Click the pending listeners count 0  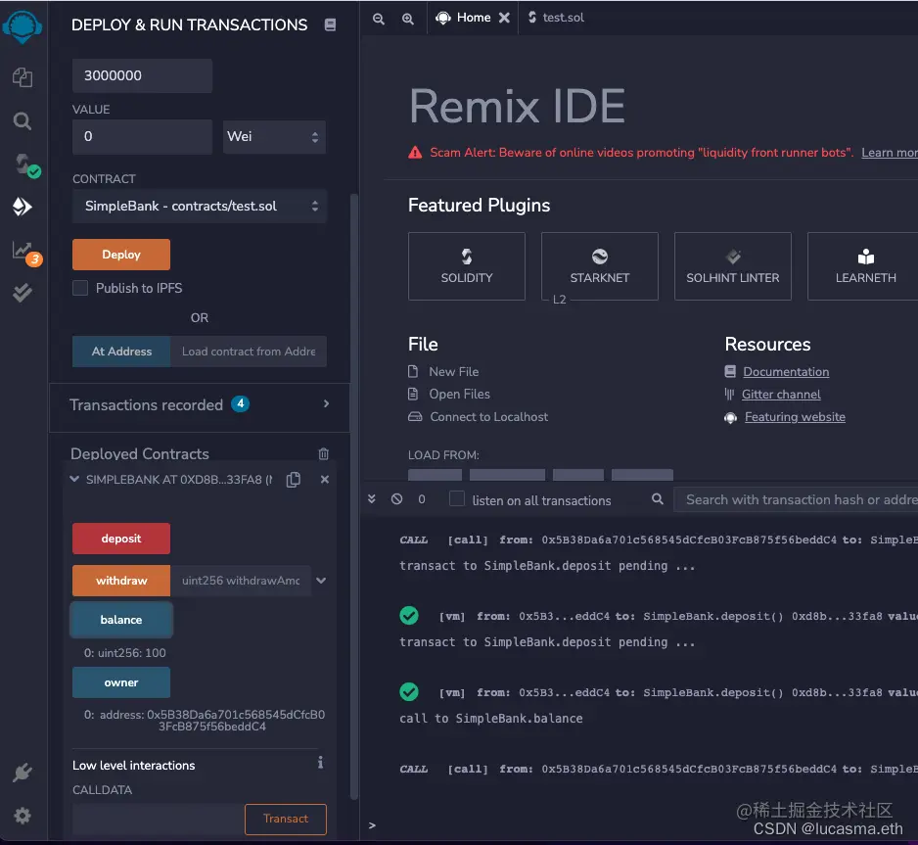click(422, 499)
